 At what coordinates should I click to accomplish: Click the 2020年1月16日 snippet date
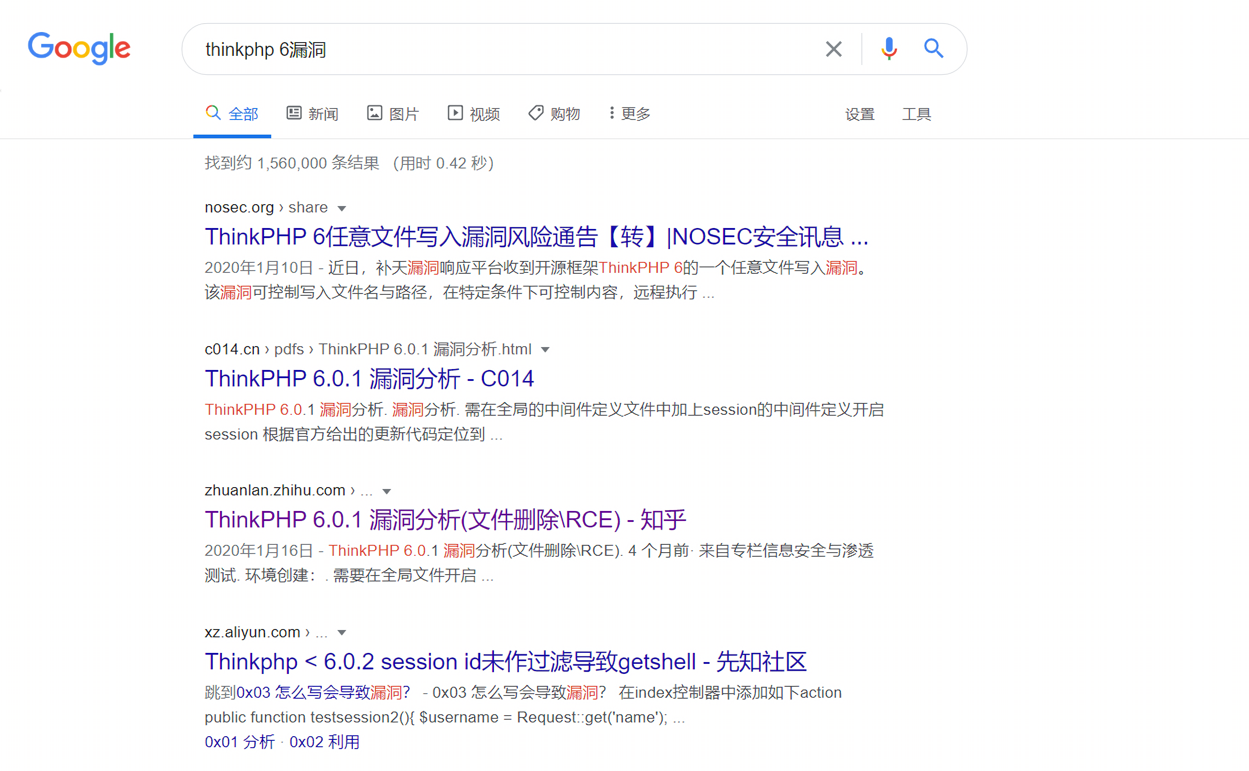(x=259, y=551)
